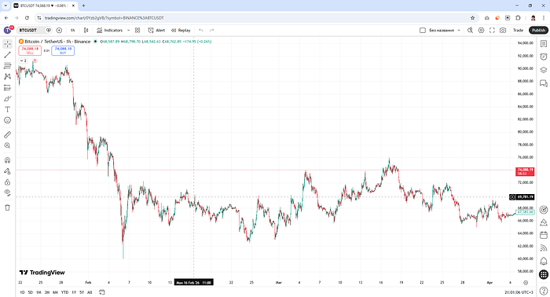Open the 1h interval selector
The height and width of the screenshot is (297, 550).
pyautogui.click(x=72, y=30)
